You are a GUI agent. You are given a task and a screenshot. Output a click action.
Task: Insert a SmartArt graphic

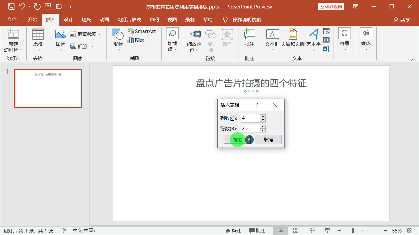click(142, 31)
